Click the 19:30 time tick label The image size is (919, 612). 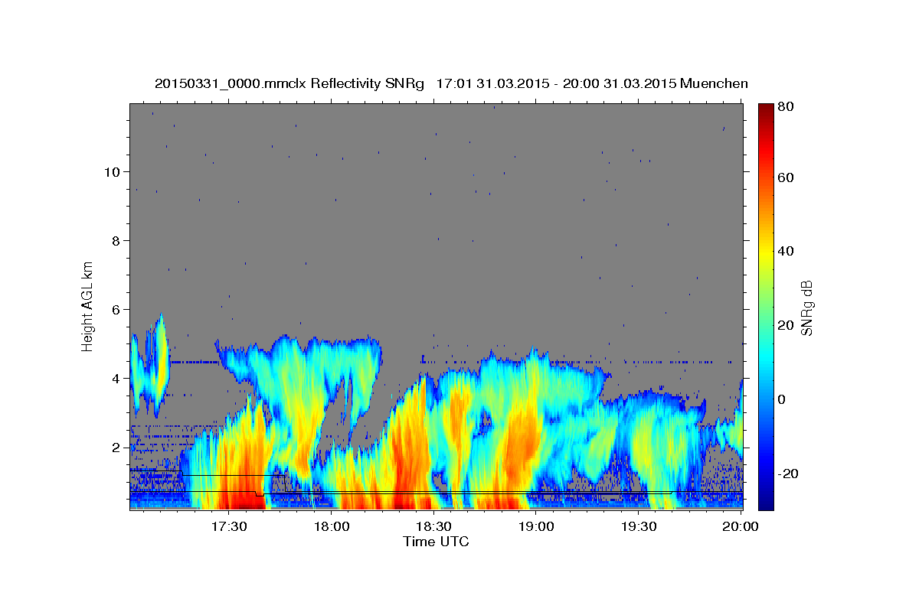639,527
